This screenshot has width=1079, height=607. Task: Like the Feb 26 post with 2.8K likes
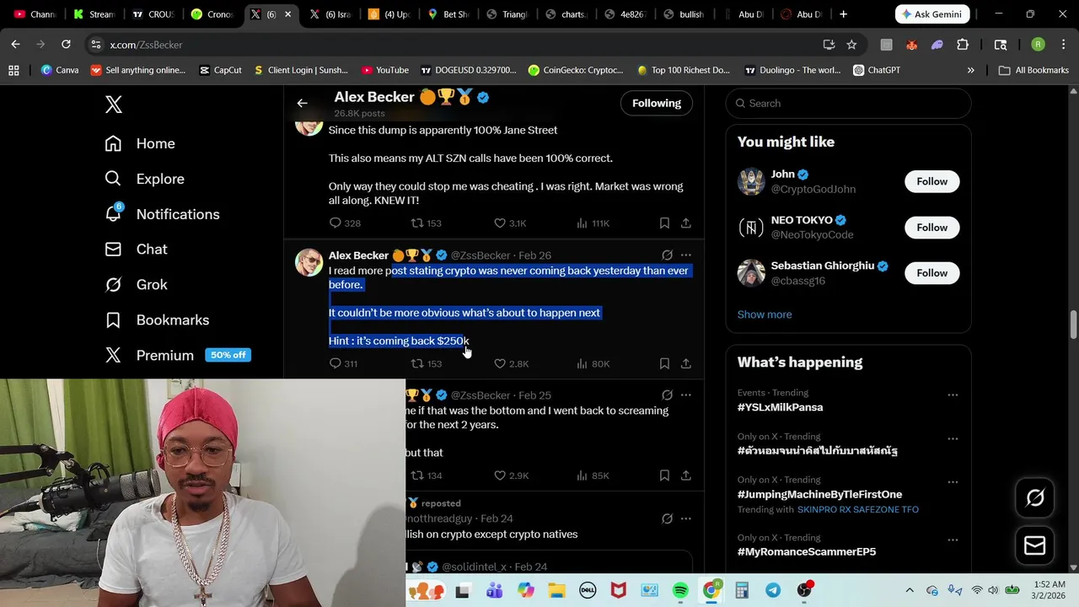511,363
